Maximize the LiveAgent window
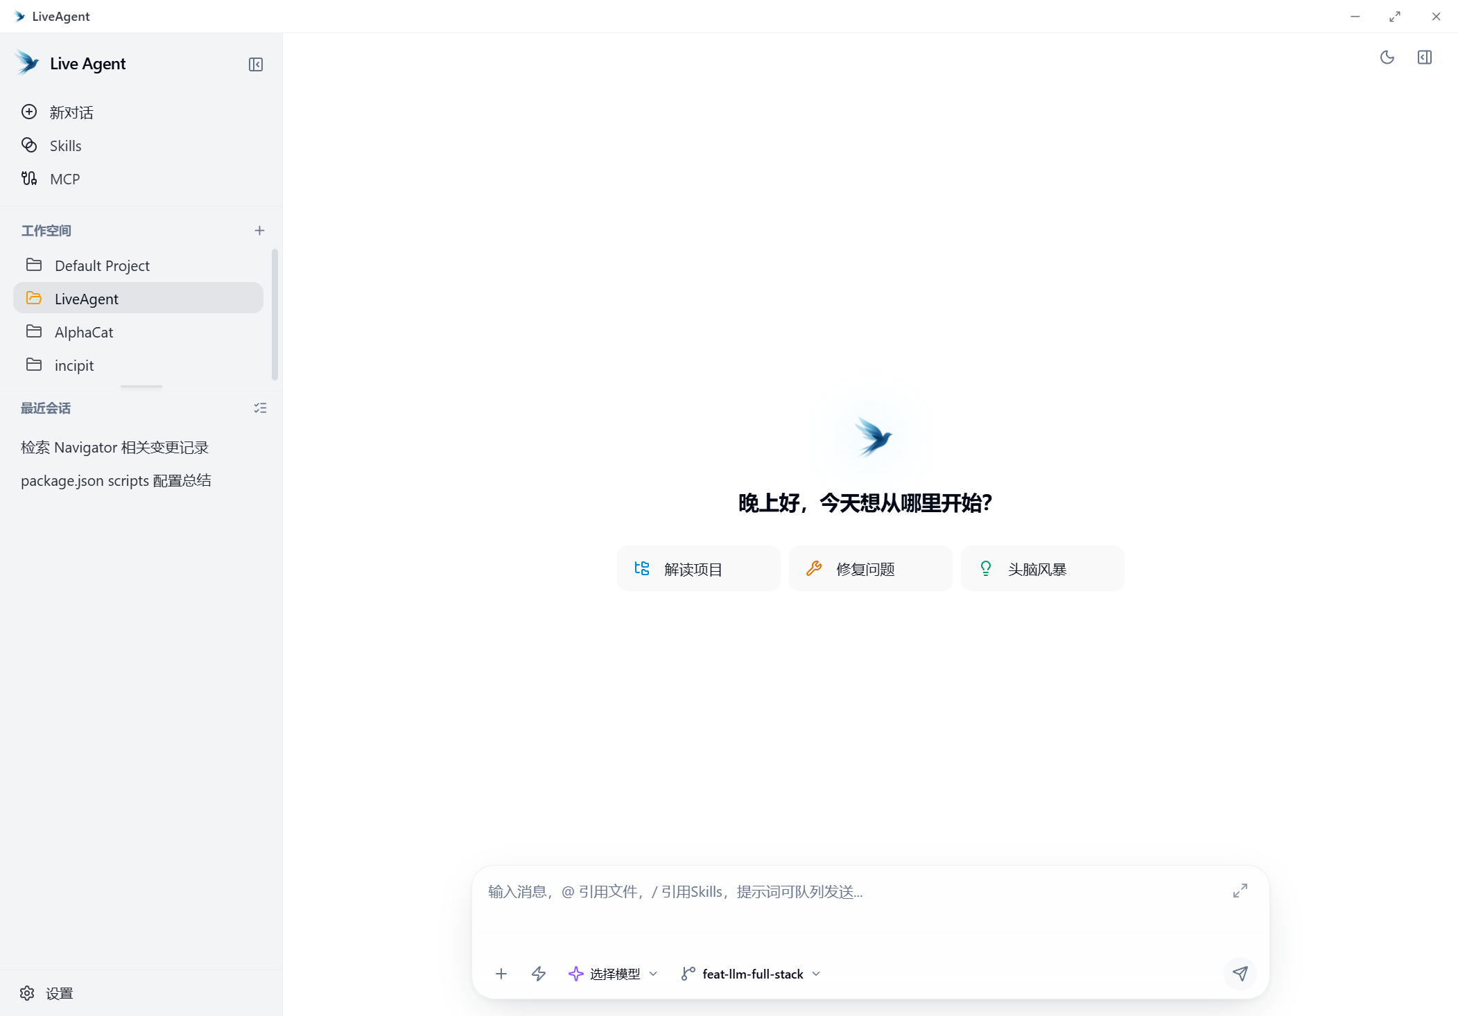 tap(1395, 16)
